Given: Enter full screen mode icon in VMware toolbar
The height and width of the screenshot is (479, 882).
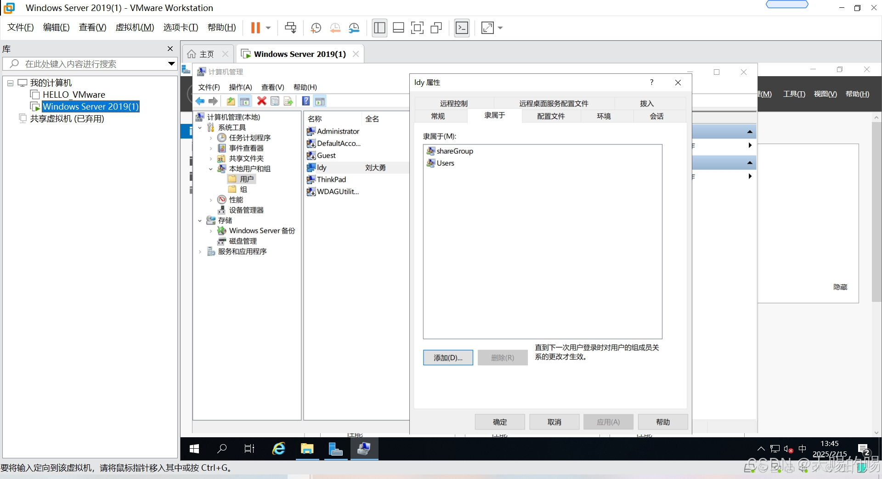Looking at the screenshot, I should tap(417, 28).
